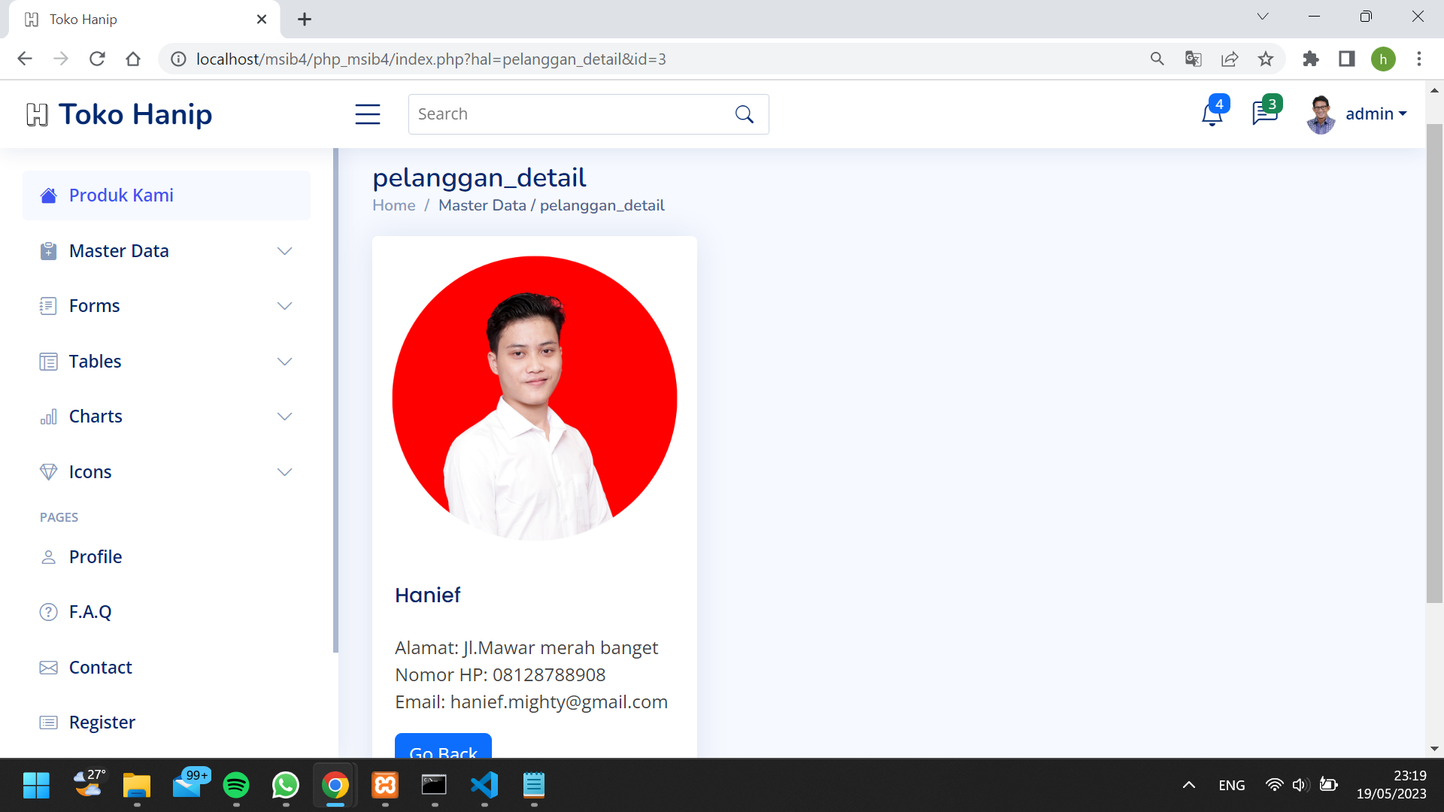Viewport: 1444px width, 812px height.
Task: Bookmark this page with star icon
Action: 1266,59
